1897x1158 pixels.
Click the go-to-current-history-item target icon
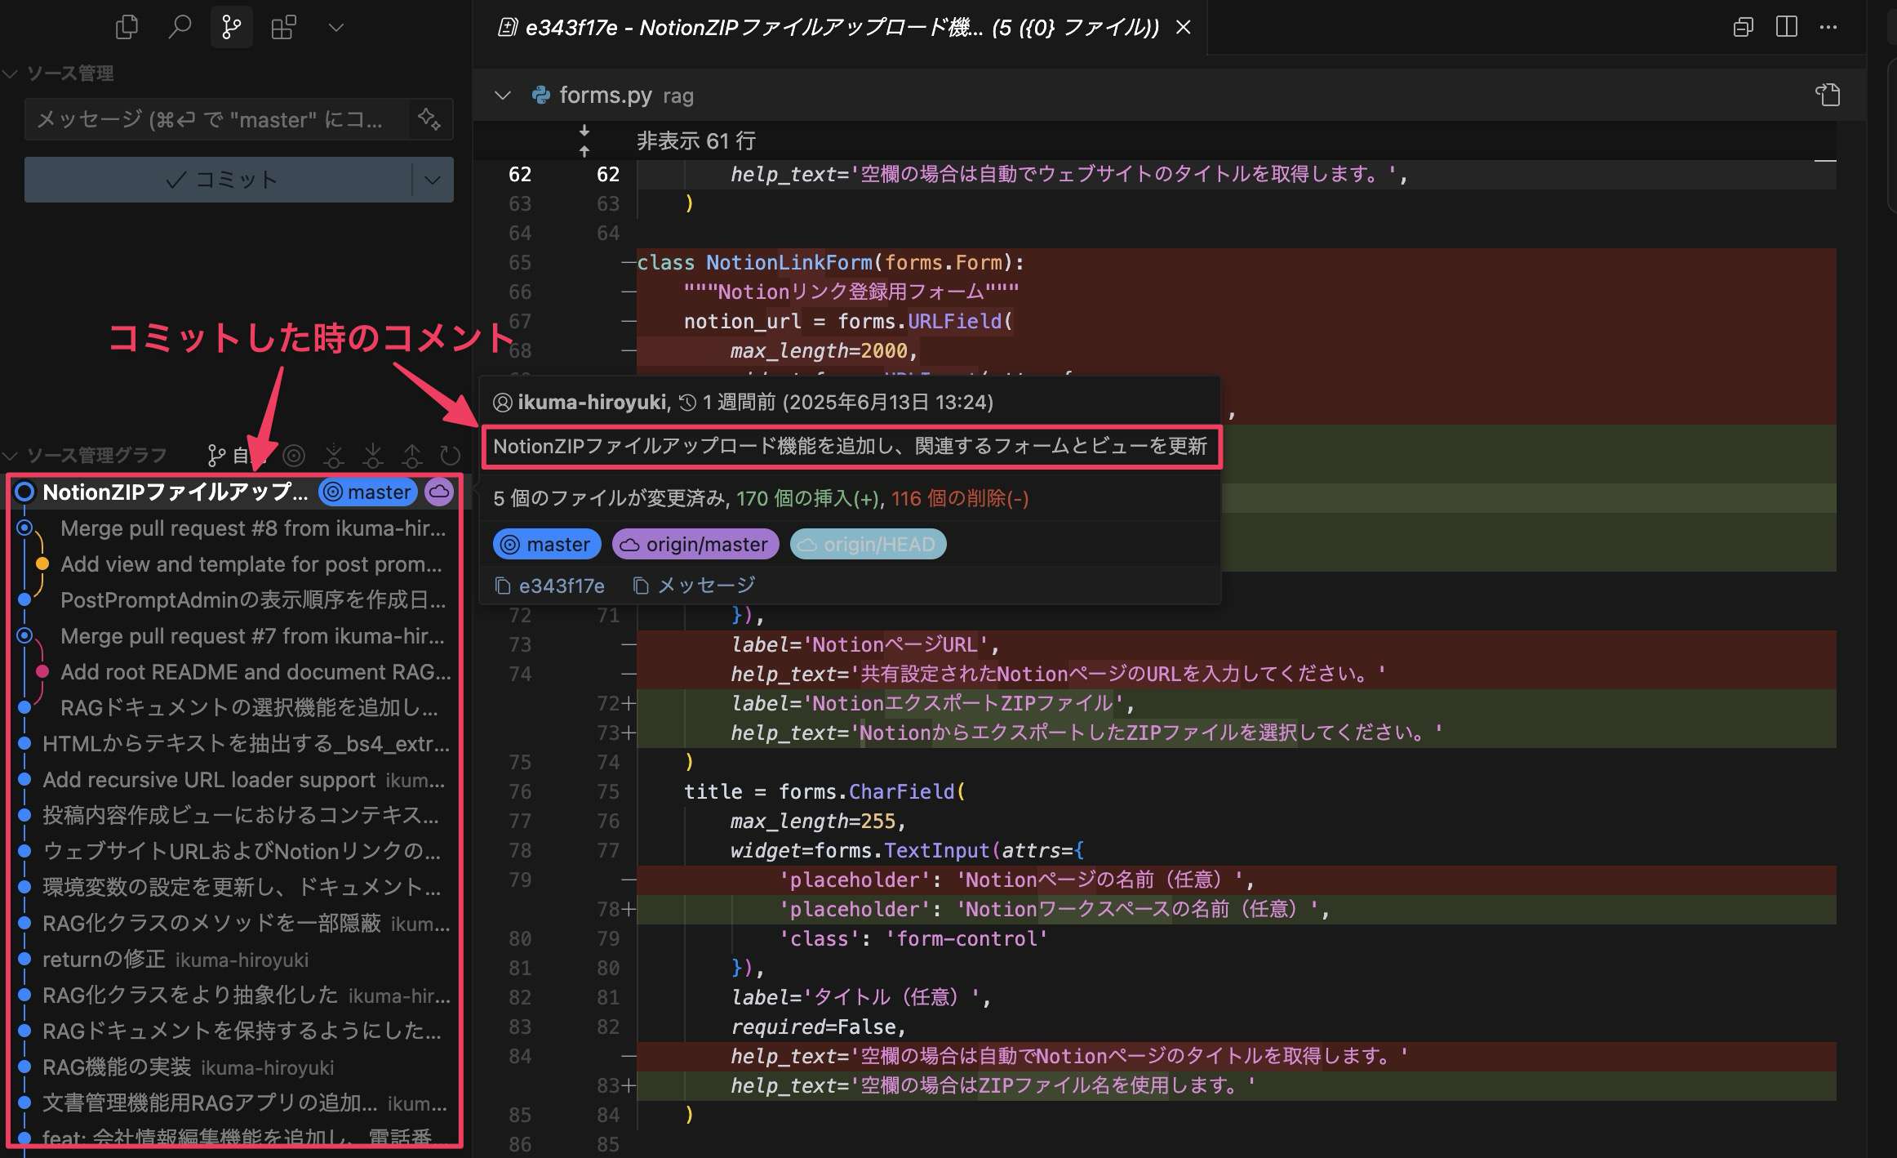pos(294,455)
